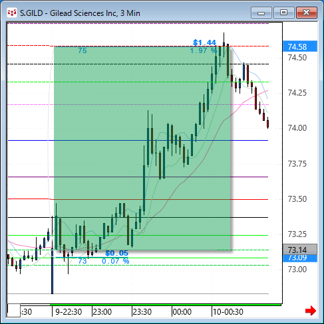
Task: Click the white box at bottom-left corner
Action: pos(14,311)
